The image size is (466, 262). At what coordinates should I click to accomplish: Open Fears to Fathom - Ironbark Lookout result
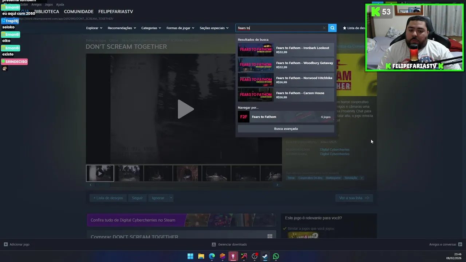286,50
